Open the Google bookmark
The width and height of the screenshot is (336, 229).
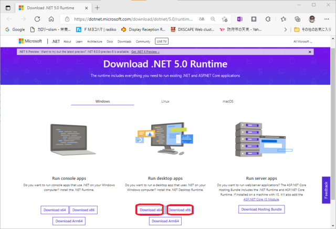[x=15, y=29]
